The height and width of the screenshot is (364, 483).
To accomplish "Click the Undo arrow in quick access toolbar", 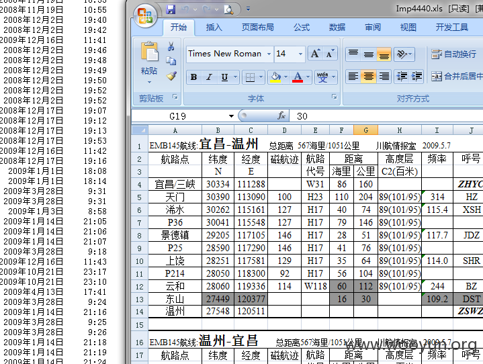I will 185,9.
